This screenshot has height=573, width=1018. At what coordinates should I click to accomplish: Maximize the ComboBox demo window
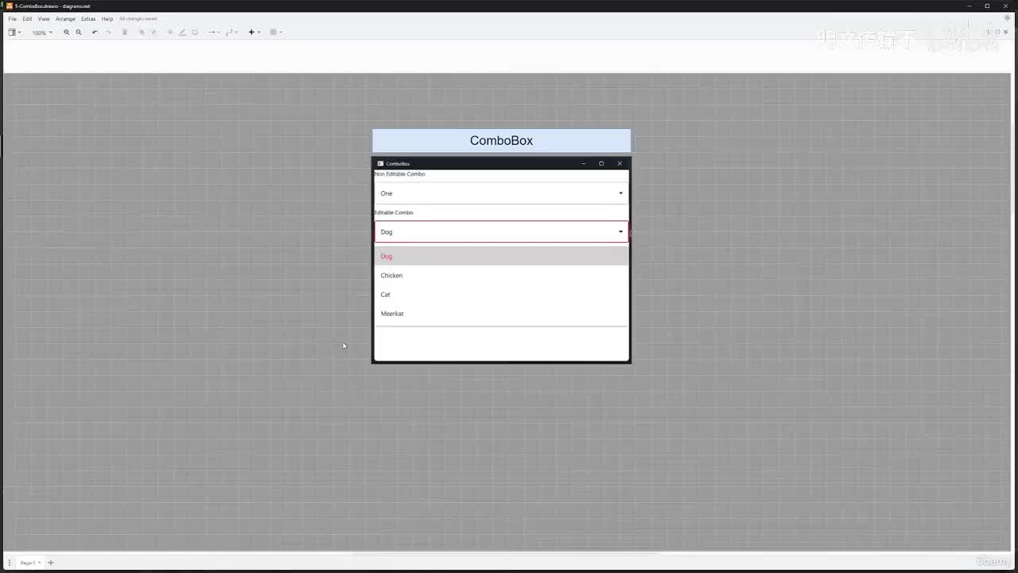(x=601, y=164)
